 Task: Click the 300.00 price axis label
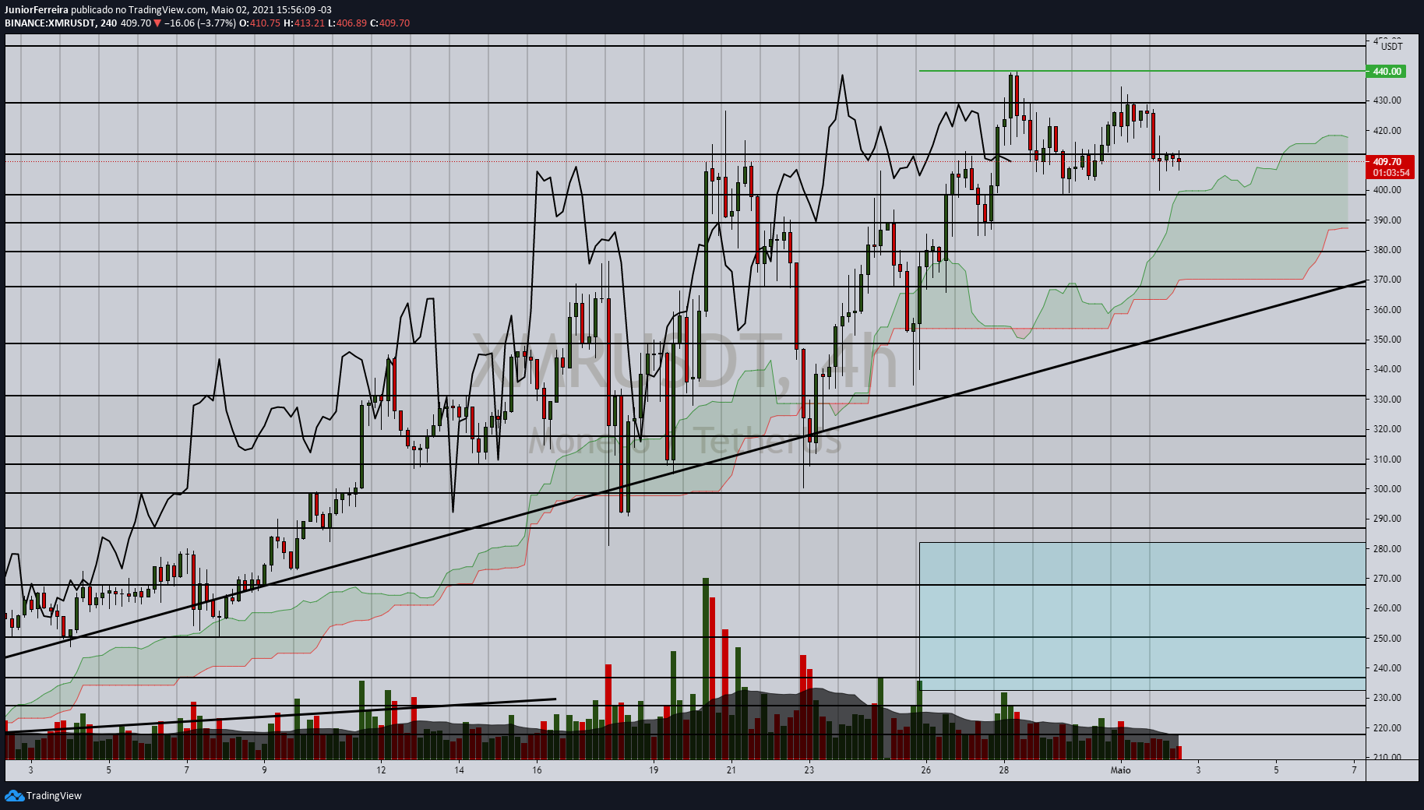pyautogui.click(x=1387, y=489)
